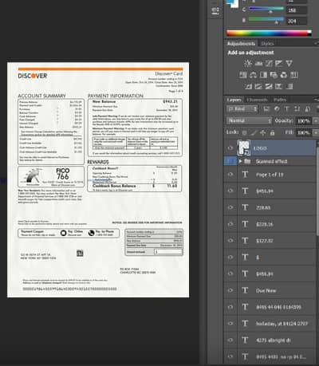Switch to the Layers tab

click(234, 100)
